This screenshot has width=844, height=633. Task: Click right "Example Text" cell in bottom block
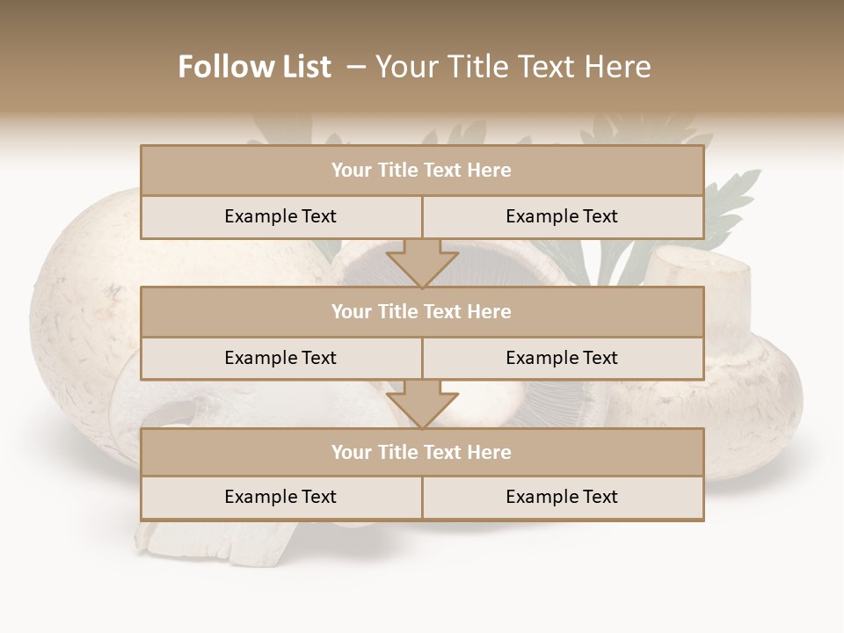pos(563,497)
